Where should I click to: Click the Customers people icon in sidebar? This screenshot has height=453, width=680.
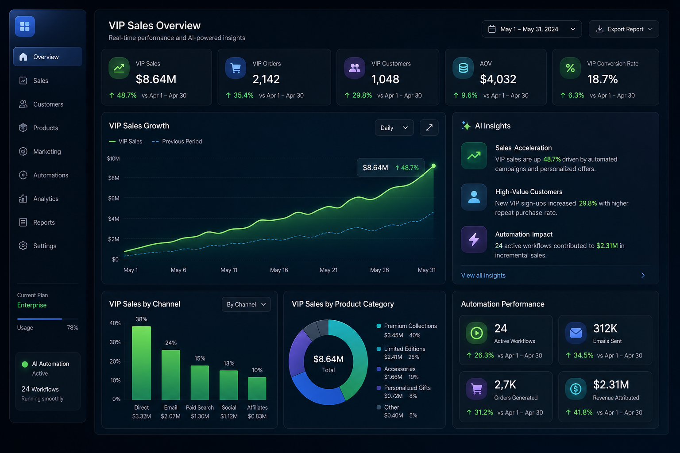[23, 104]
